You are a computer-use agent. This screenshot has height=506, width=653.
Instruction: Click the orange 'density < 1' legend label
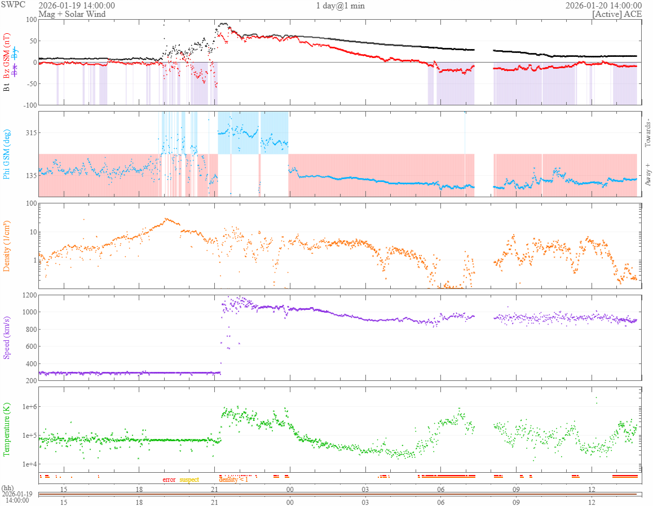point(233,480)
